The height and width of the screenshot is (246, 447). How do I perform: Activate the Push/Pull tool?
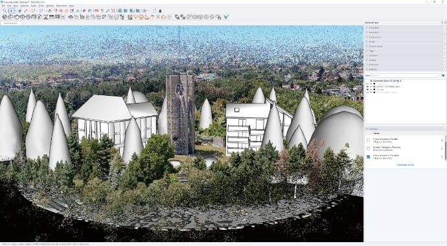tap(50, 11)
